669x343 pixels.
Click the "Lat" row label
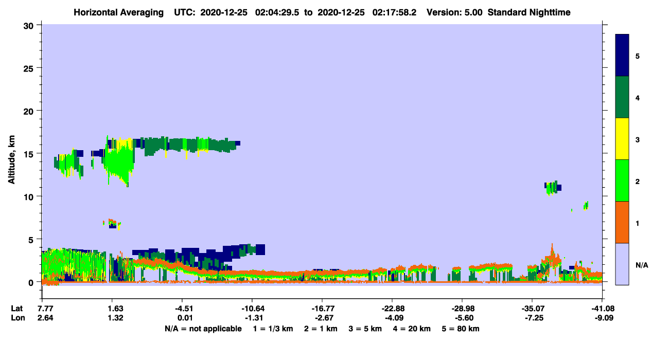pos(16,309)
